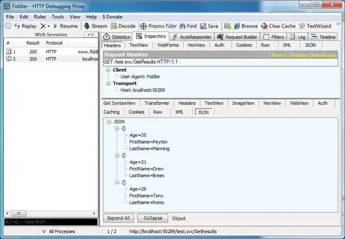This screenshot has height=239, width=345.
Task: Click the Collapse button
Action: 153,218
